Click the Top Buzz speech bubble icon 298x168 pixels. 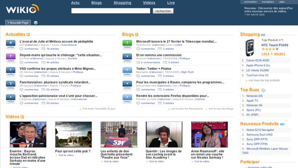[x=263, y=90]
